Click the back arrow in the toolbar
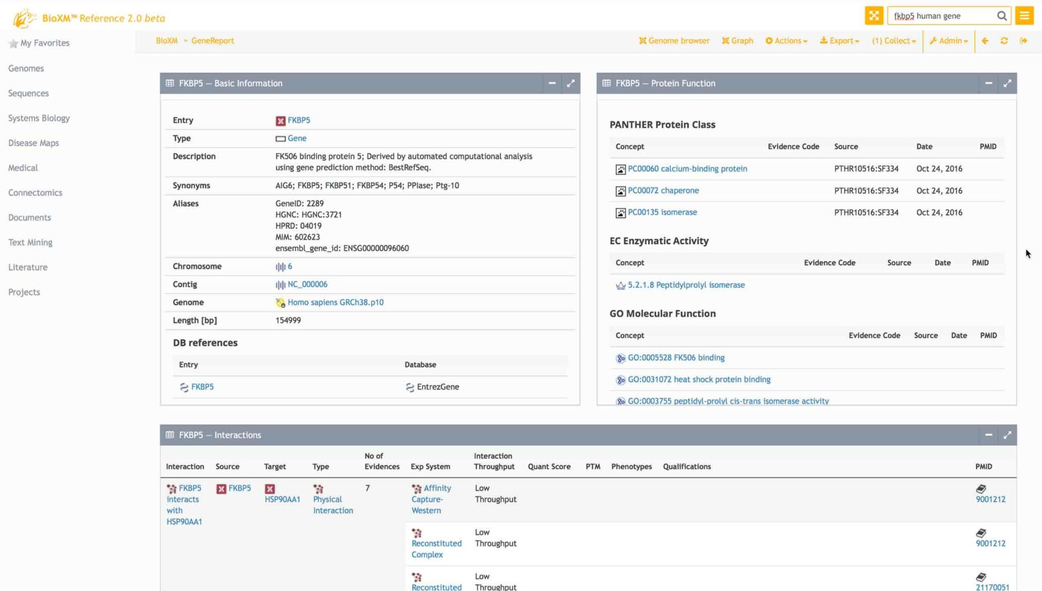The height and width of the screenshot is (591, 1042). pos(985,41)
